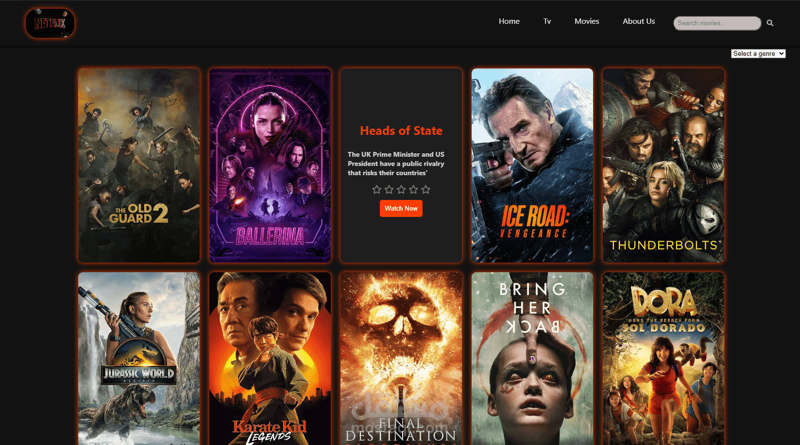The height and width of the screenshot is (445, 800).
Task: Select the Karate Kid Legends poster
Action: pyautogui.click(x=270, y=359)
